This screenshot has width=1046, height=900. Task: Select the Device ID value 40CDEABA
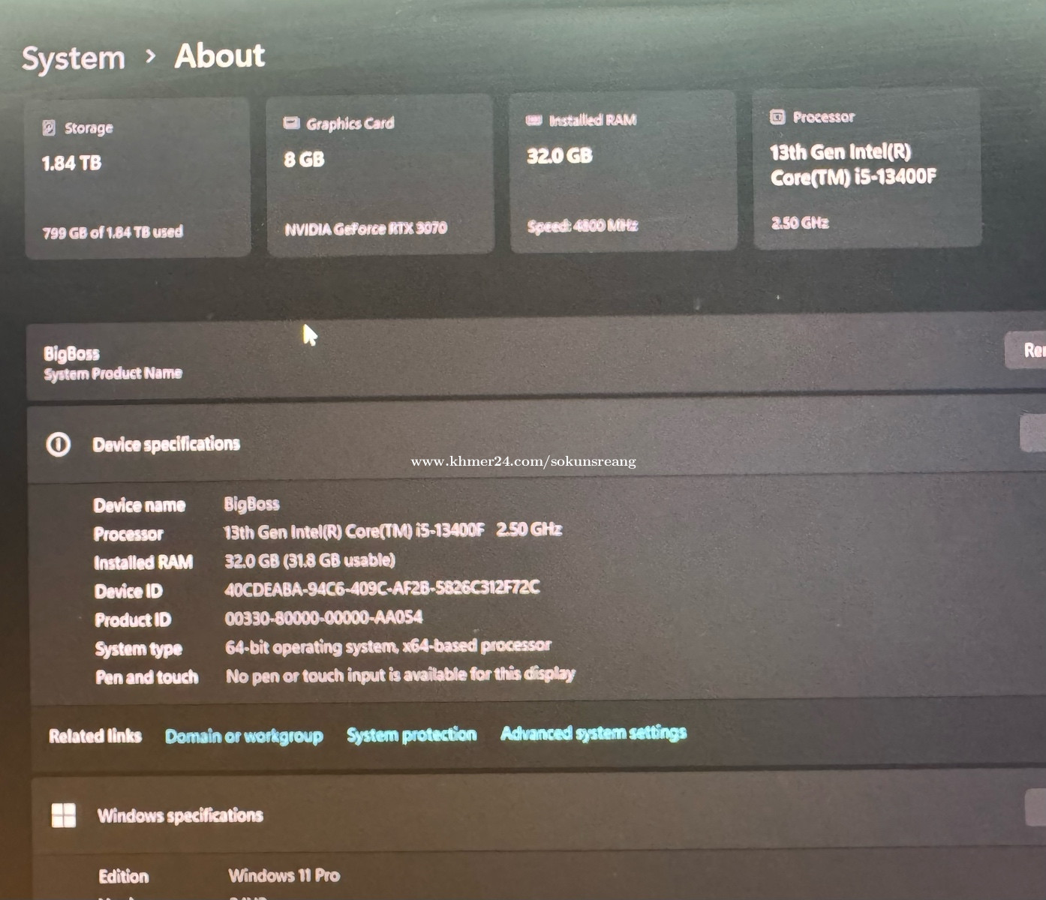(382, 588)
